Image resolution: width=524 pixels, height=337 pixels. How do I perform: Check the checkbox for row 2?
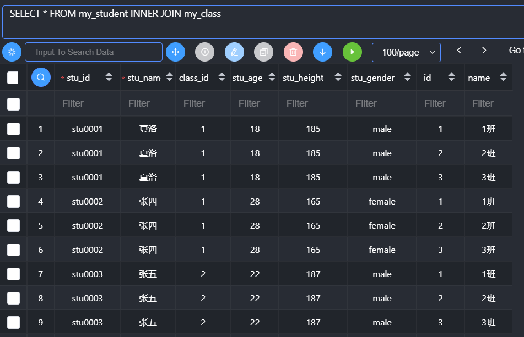(13, 153)
